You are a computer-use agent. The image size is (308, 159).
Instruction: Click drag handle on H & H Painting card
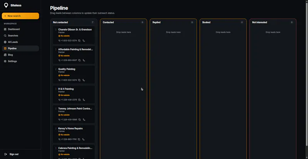click(56, 89)
